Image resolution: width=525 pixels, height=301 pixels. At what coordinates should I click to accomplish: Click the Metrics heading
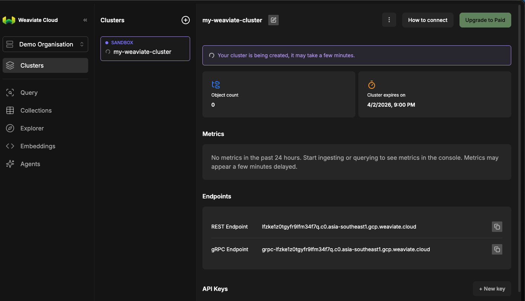click(x=213, y=134)
